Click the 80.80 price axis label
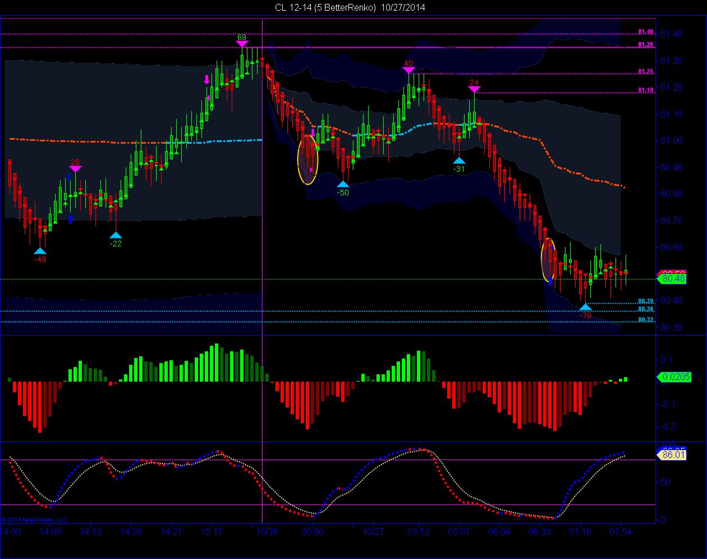Screen dimensions: 707x559 tap(672, 194)
